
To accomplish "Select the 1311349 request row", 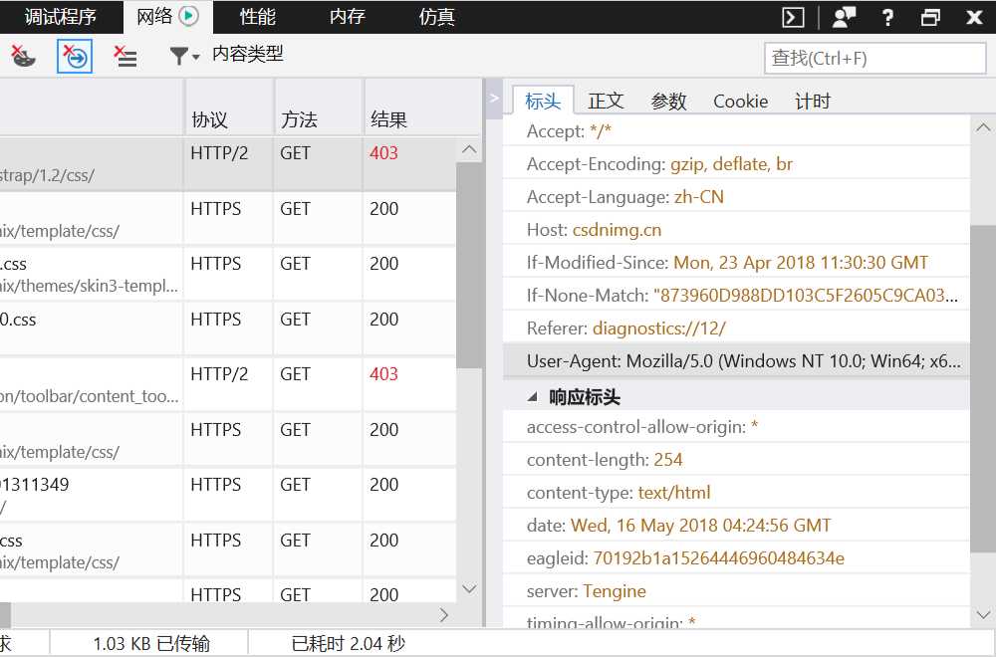I will 228,495.
